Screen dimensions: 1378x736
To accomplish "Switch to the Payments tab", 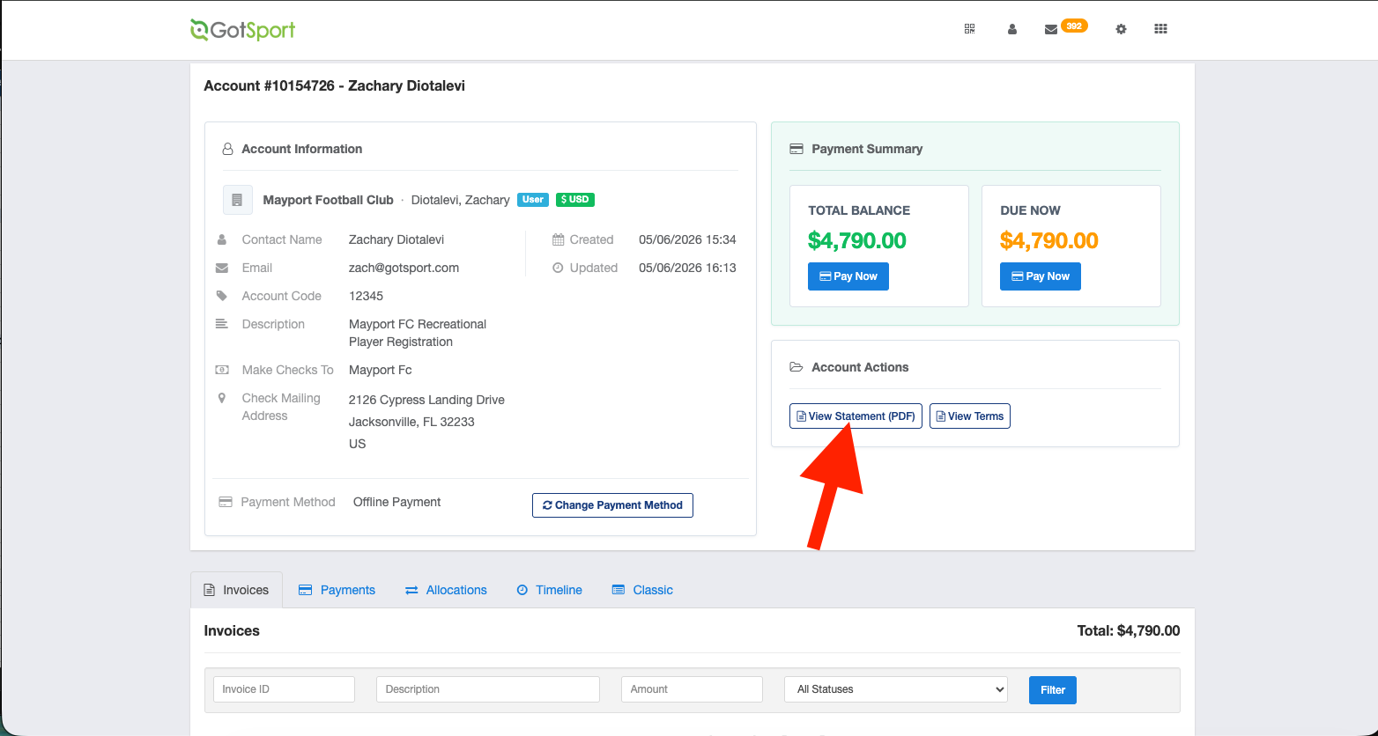I will coord(337,590).
